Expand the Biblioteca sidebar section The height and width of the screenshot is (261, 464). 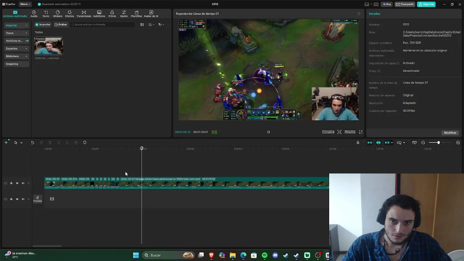point(16,56)
